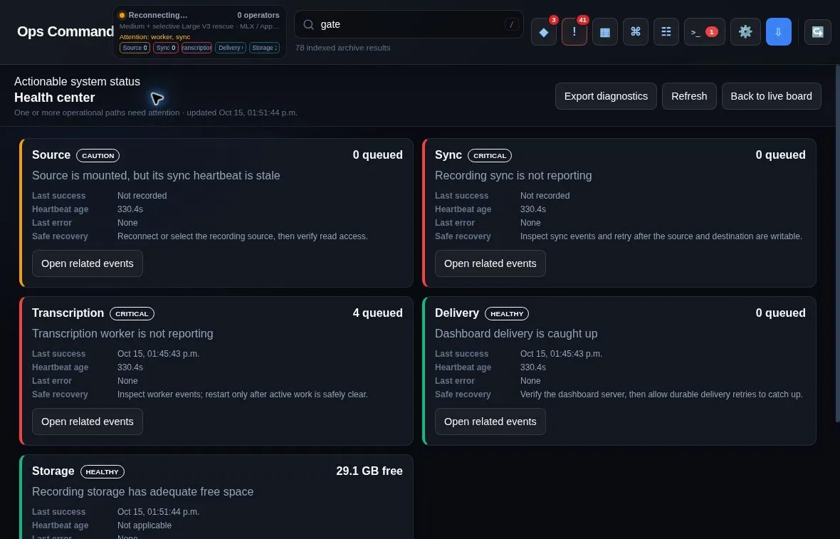Click the Refresh button

(689, 96)
